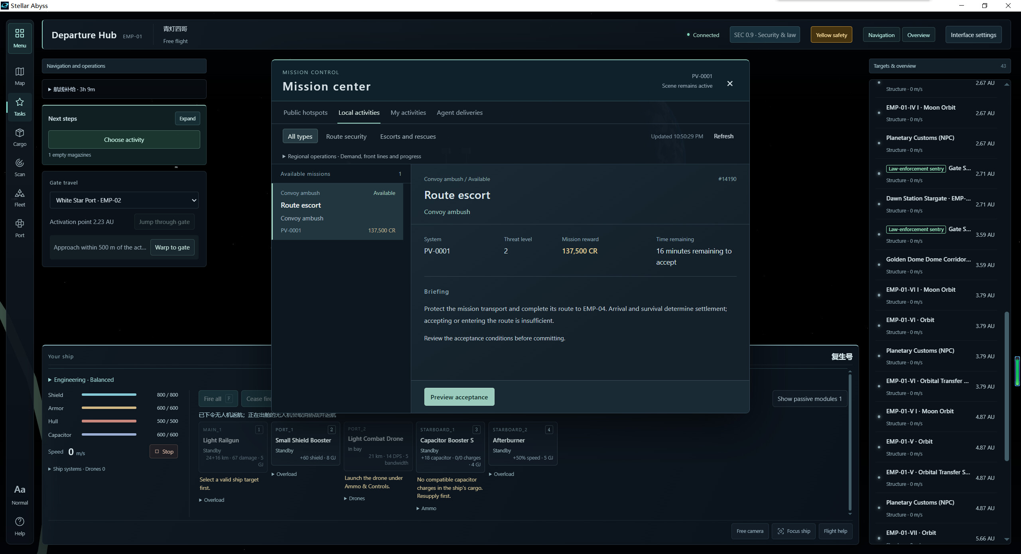Screen dimensions: 1021x554
Task: Change text size with Aa Normal icon
Action: [20, 495]
